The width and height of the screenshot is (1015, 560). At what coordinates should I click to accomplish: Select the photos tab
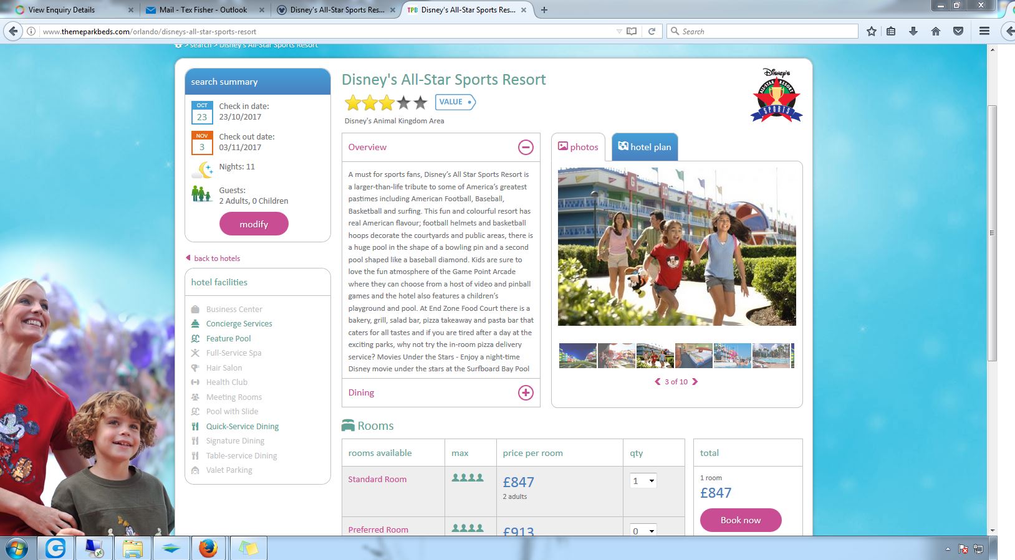578,147
